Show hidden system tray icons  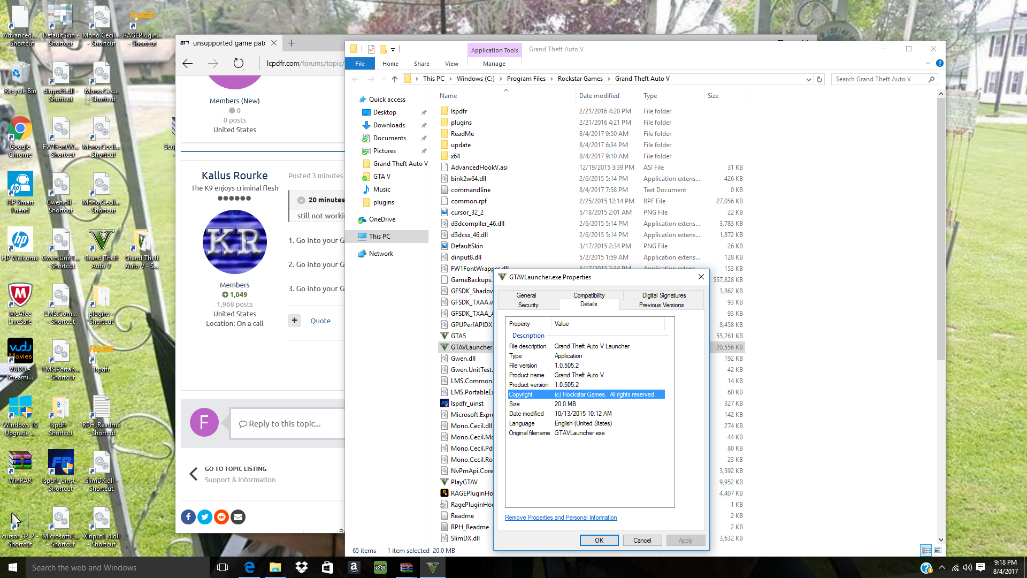(x=942, y=567)
